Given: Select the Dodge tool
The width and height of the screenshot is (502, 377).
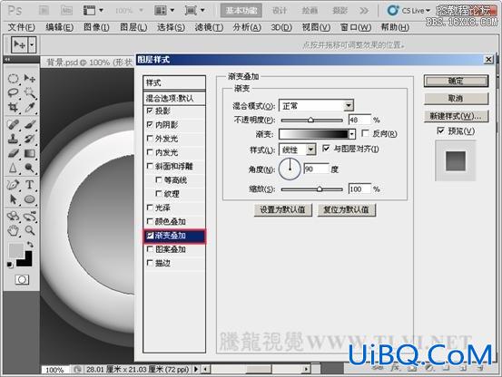Looking at the screenshot, I should (x=30, y=168).
